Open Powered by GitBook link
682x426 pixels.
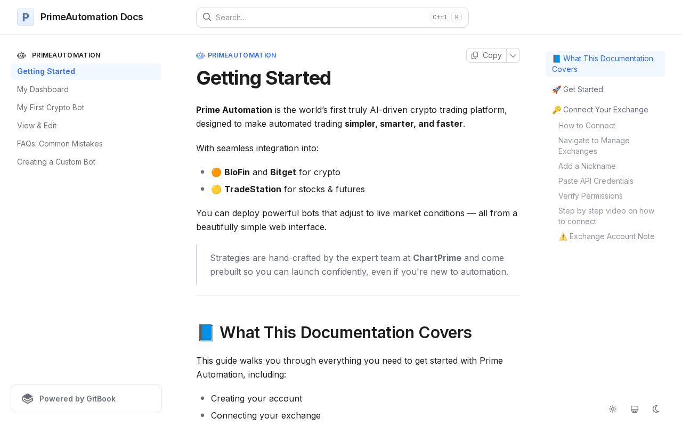86,399
